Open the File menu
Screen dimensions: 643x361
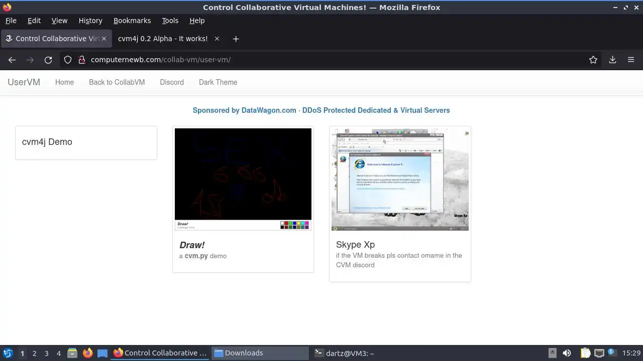(11, 21)
